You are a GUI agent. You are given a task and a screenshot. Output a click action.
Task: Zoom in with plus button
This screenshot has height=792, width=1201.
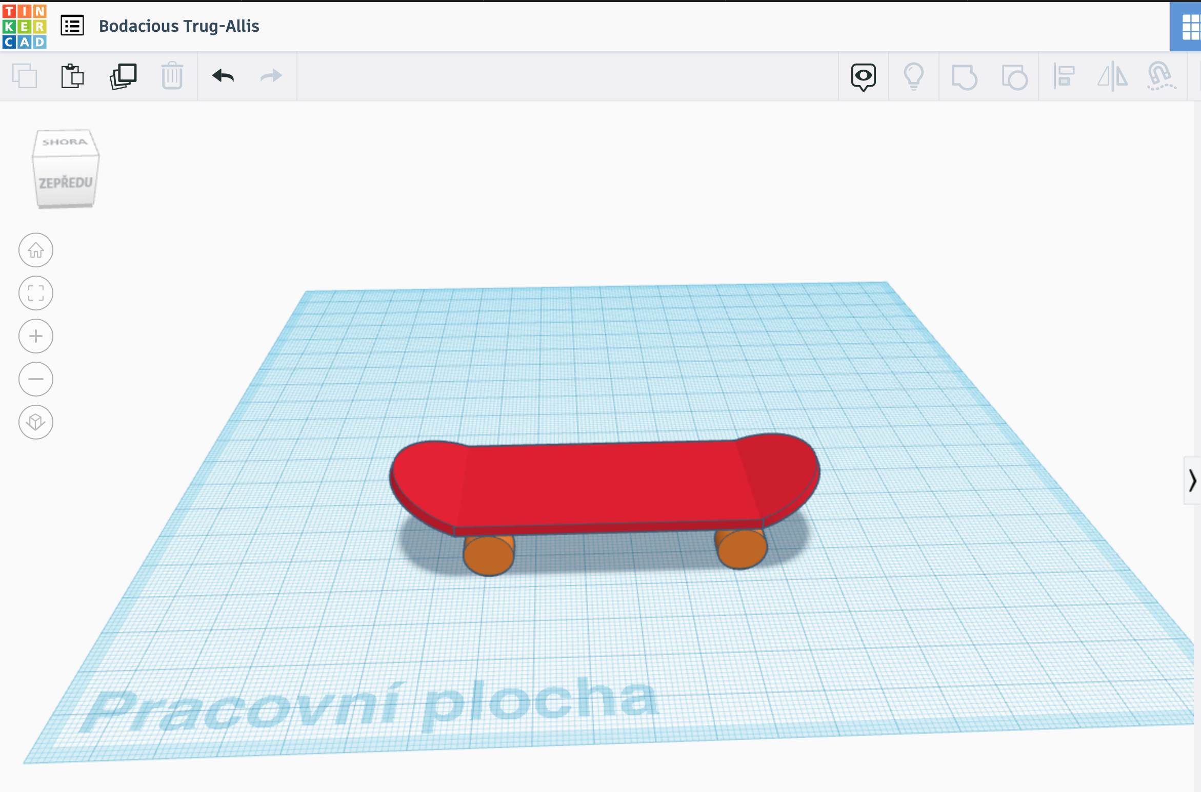[x=36, y=336]
